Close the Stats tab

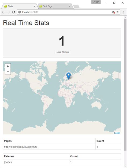(35, 6)
